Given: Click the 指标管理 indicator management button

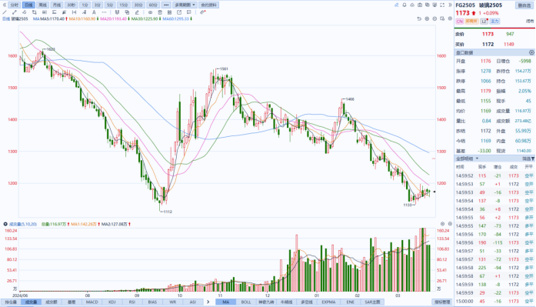Looking at the screenshot, I should pyautogui.click(x=442, y=302).
